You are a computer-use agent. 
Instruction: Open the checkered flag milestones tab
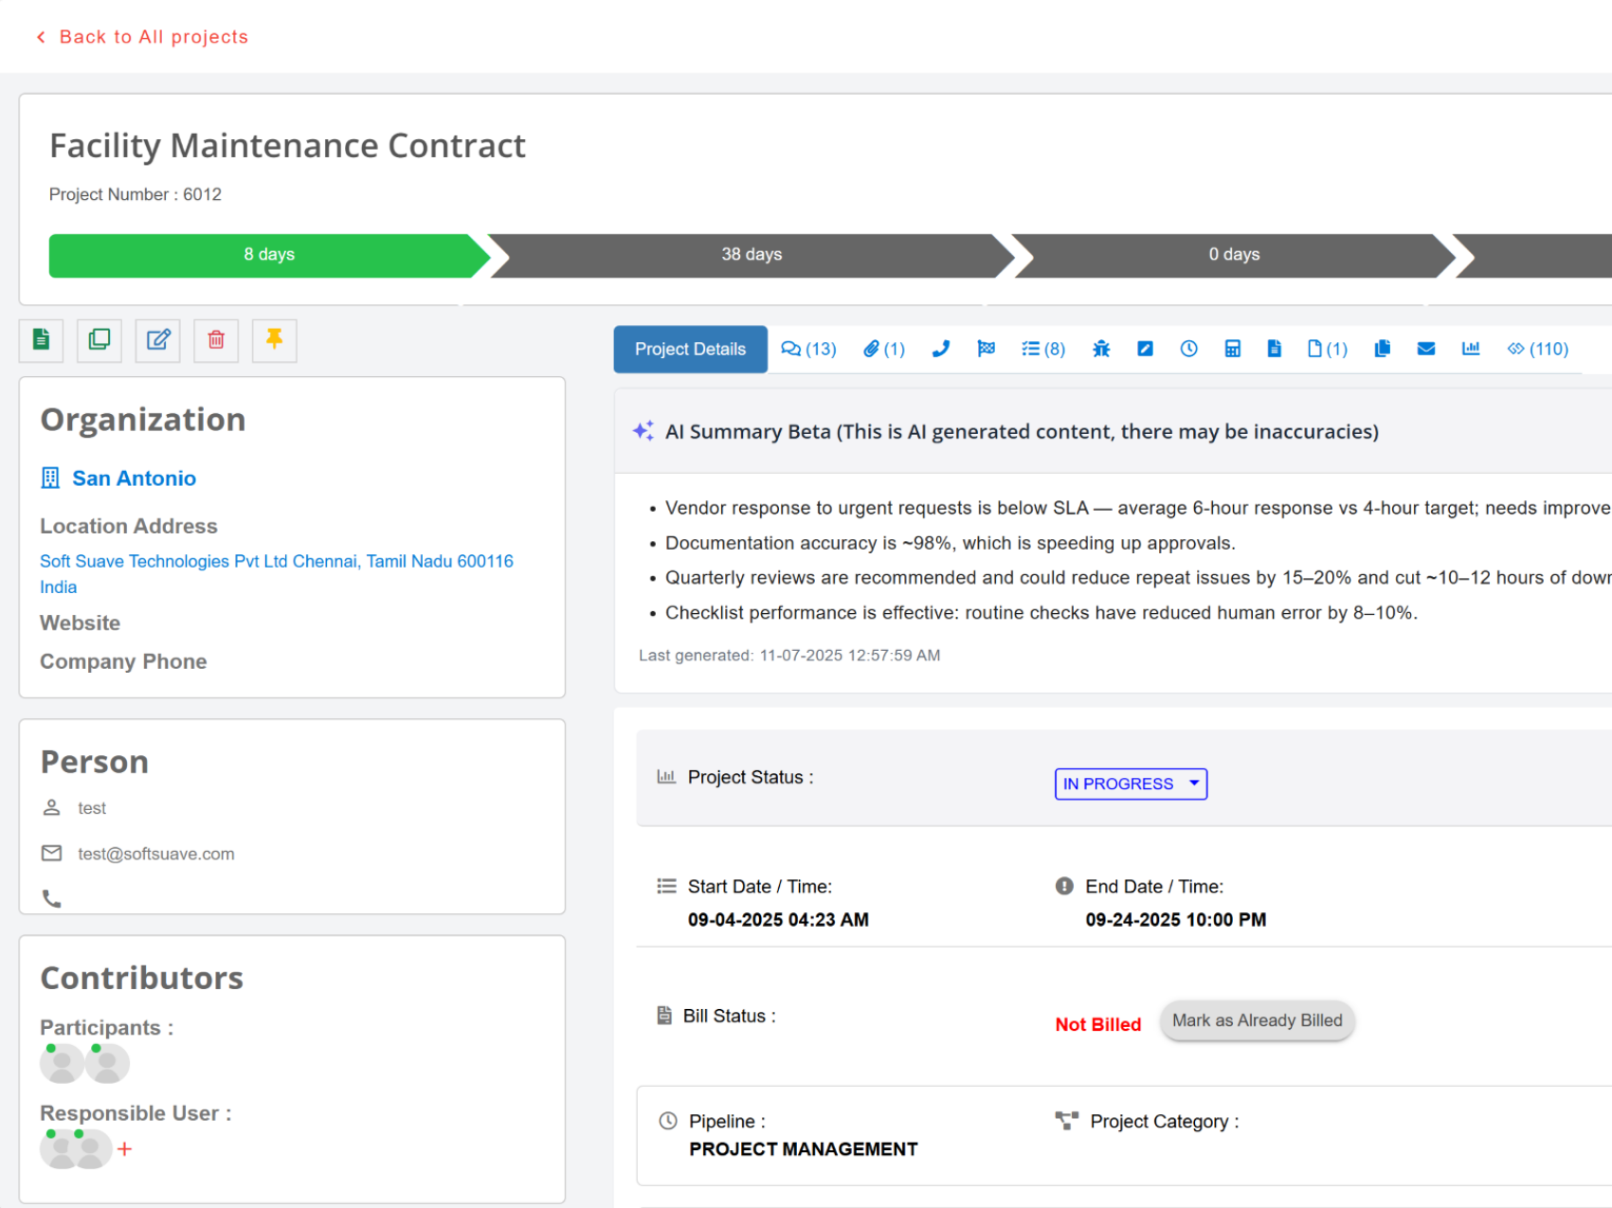[x=986, y=350]
